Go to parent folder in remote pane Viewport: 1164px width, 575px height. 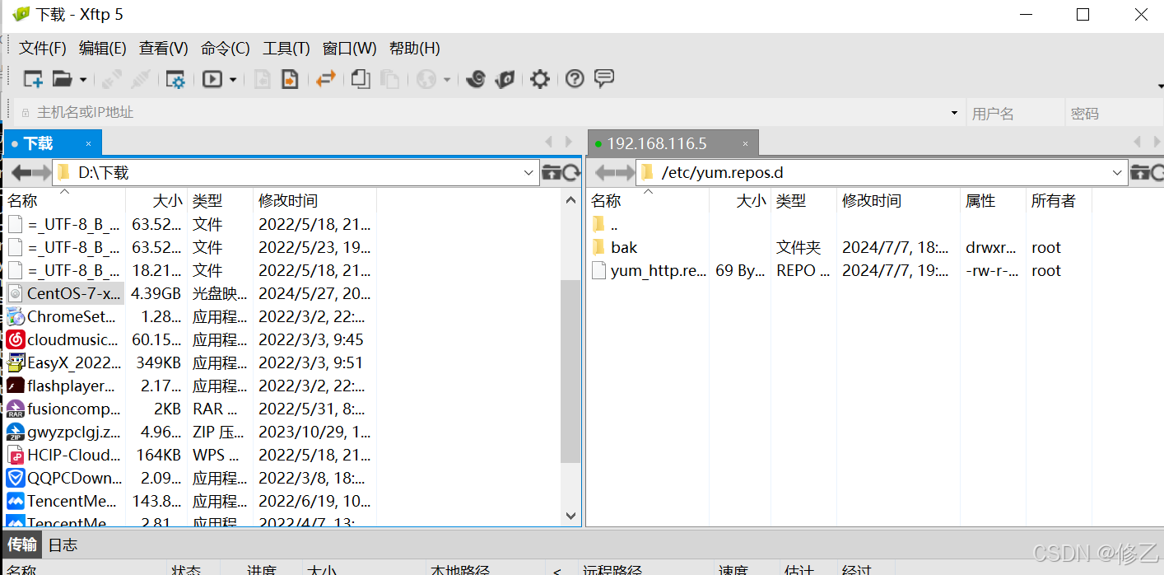1140,173
